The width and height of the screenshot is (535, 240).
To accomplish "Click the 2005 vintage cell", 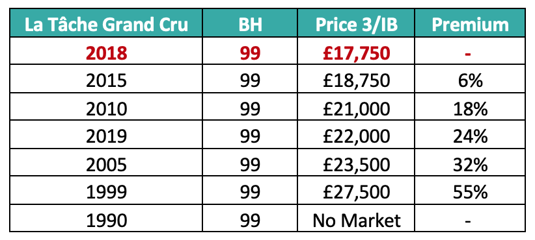I will pos(106,162).
